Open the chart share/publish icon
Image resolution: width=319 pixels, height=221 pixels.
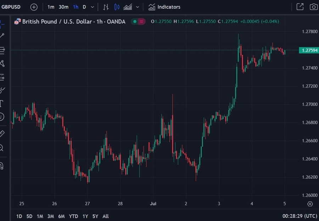300,7
